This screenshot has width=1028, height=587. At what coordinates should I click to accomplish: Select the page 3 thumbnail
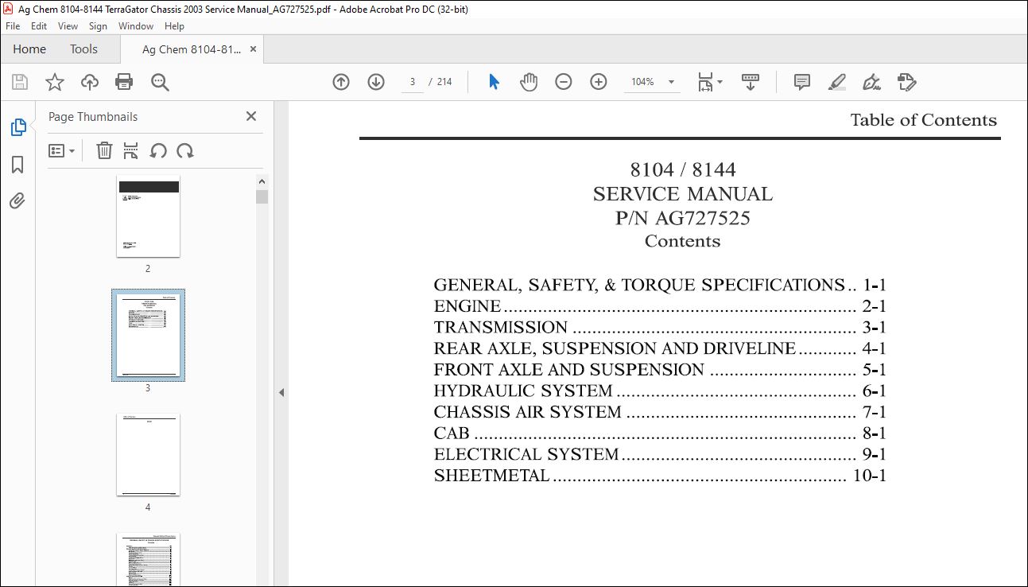point(148,335)
